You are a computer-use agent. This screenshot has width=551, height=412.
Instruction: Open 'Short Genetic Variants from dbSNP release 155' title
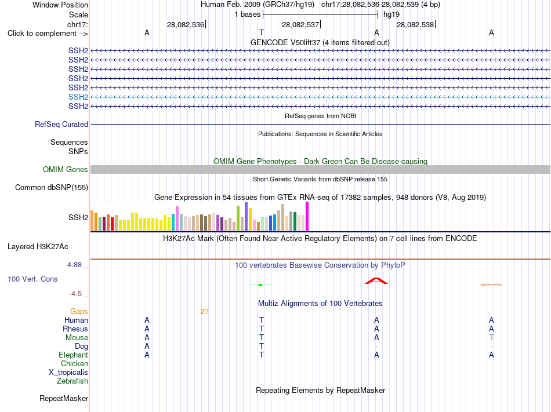point(320,179)
